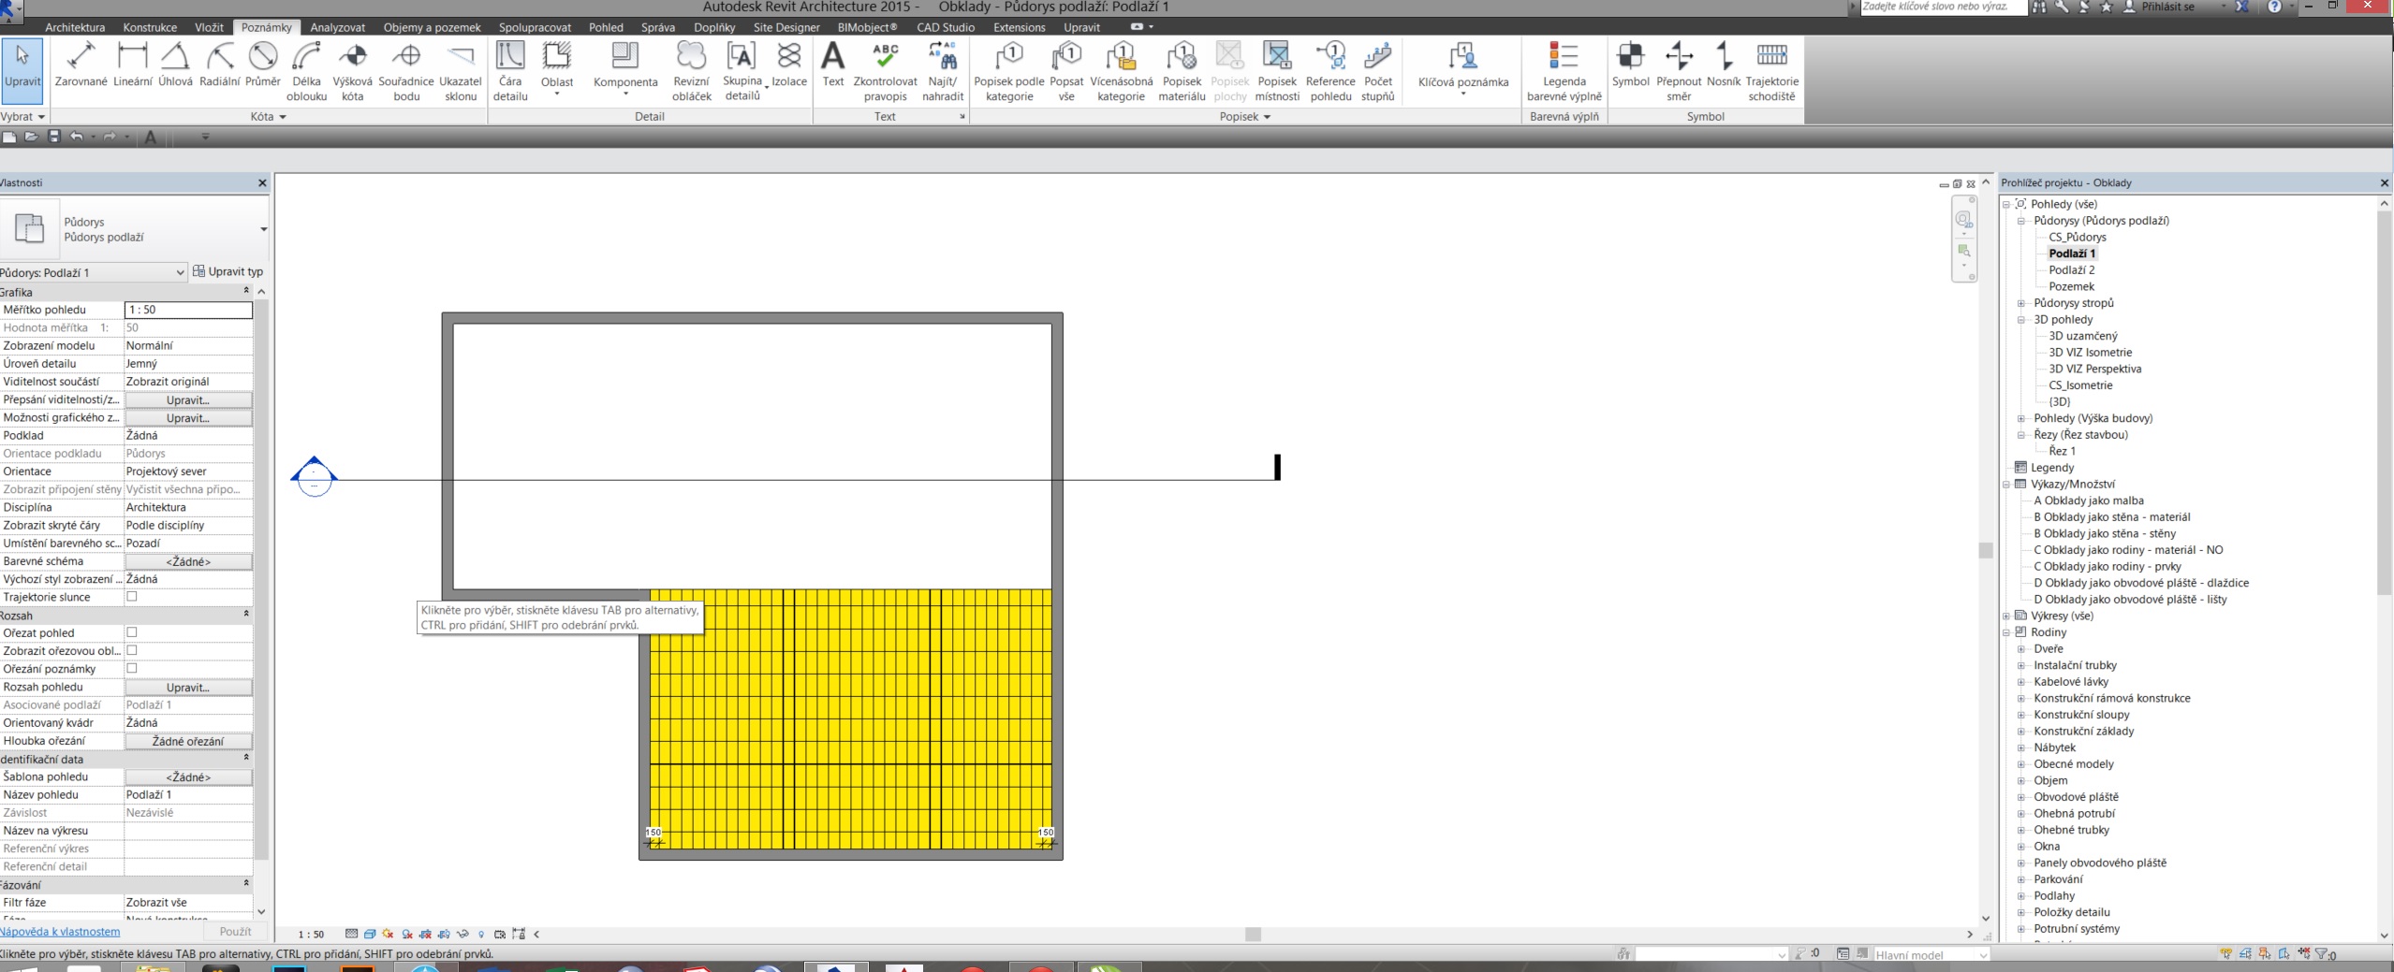Click the Upravit typ button
This screenshot has width=2394, height=972.
pyautogui.click(x=228, y=272)
